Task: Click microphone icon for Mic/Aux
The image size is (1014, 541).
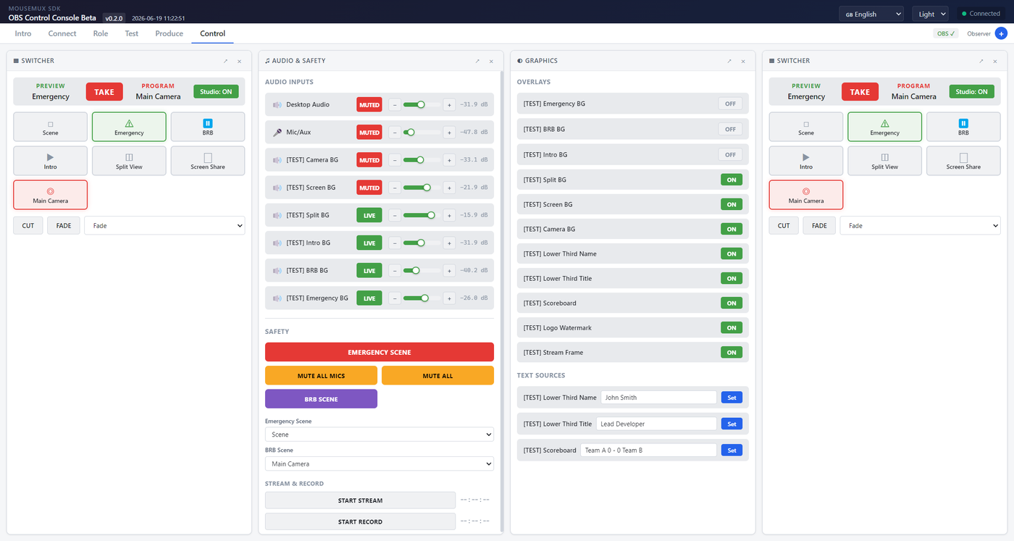Action: (x=277, y=133)
